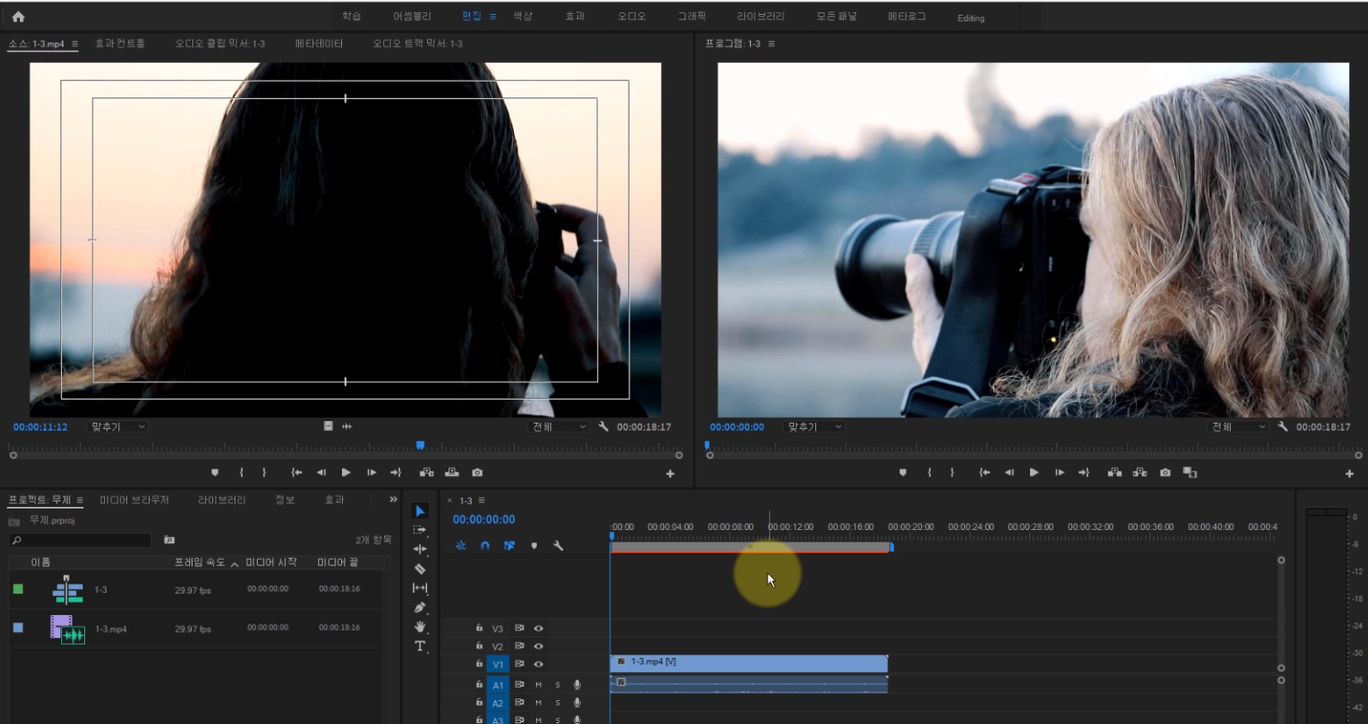Select the Hand tool in the toolbar
Viewport: 1368px width, 724px height.
point(420,627)
